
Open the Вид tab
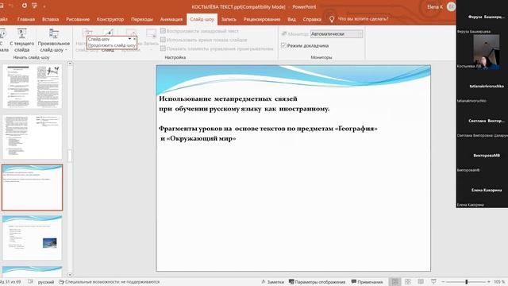(x=291, y=19)
